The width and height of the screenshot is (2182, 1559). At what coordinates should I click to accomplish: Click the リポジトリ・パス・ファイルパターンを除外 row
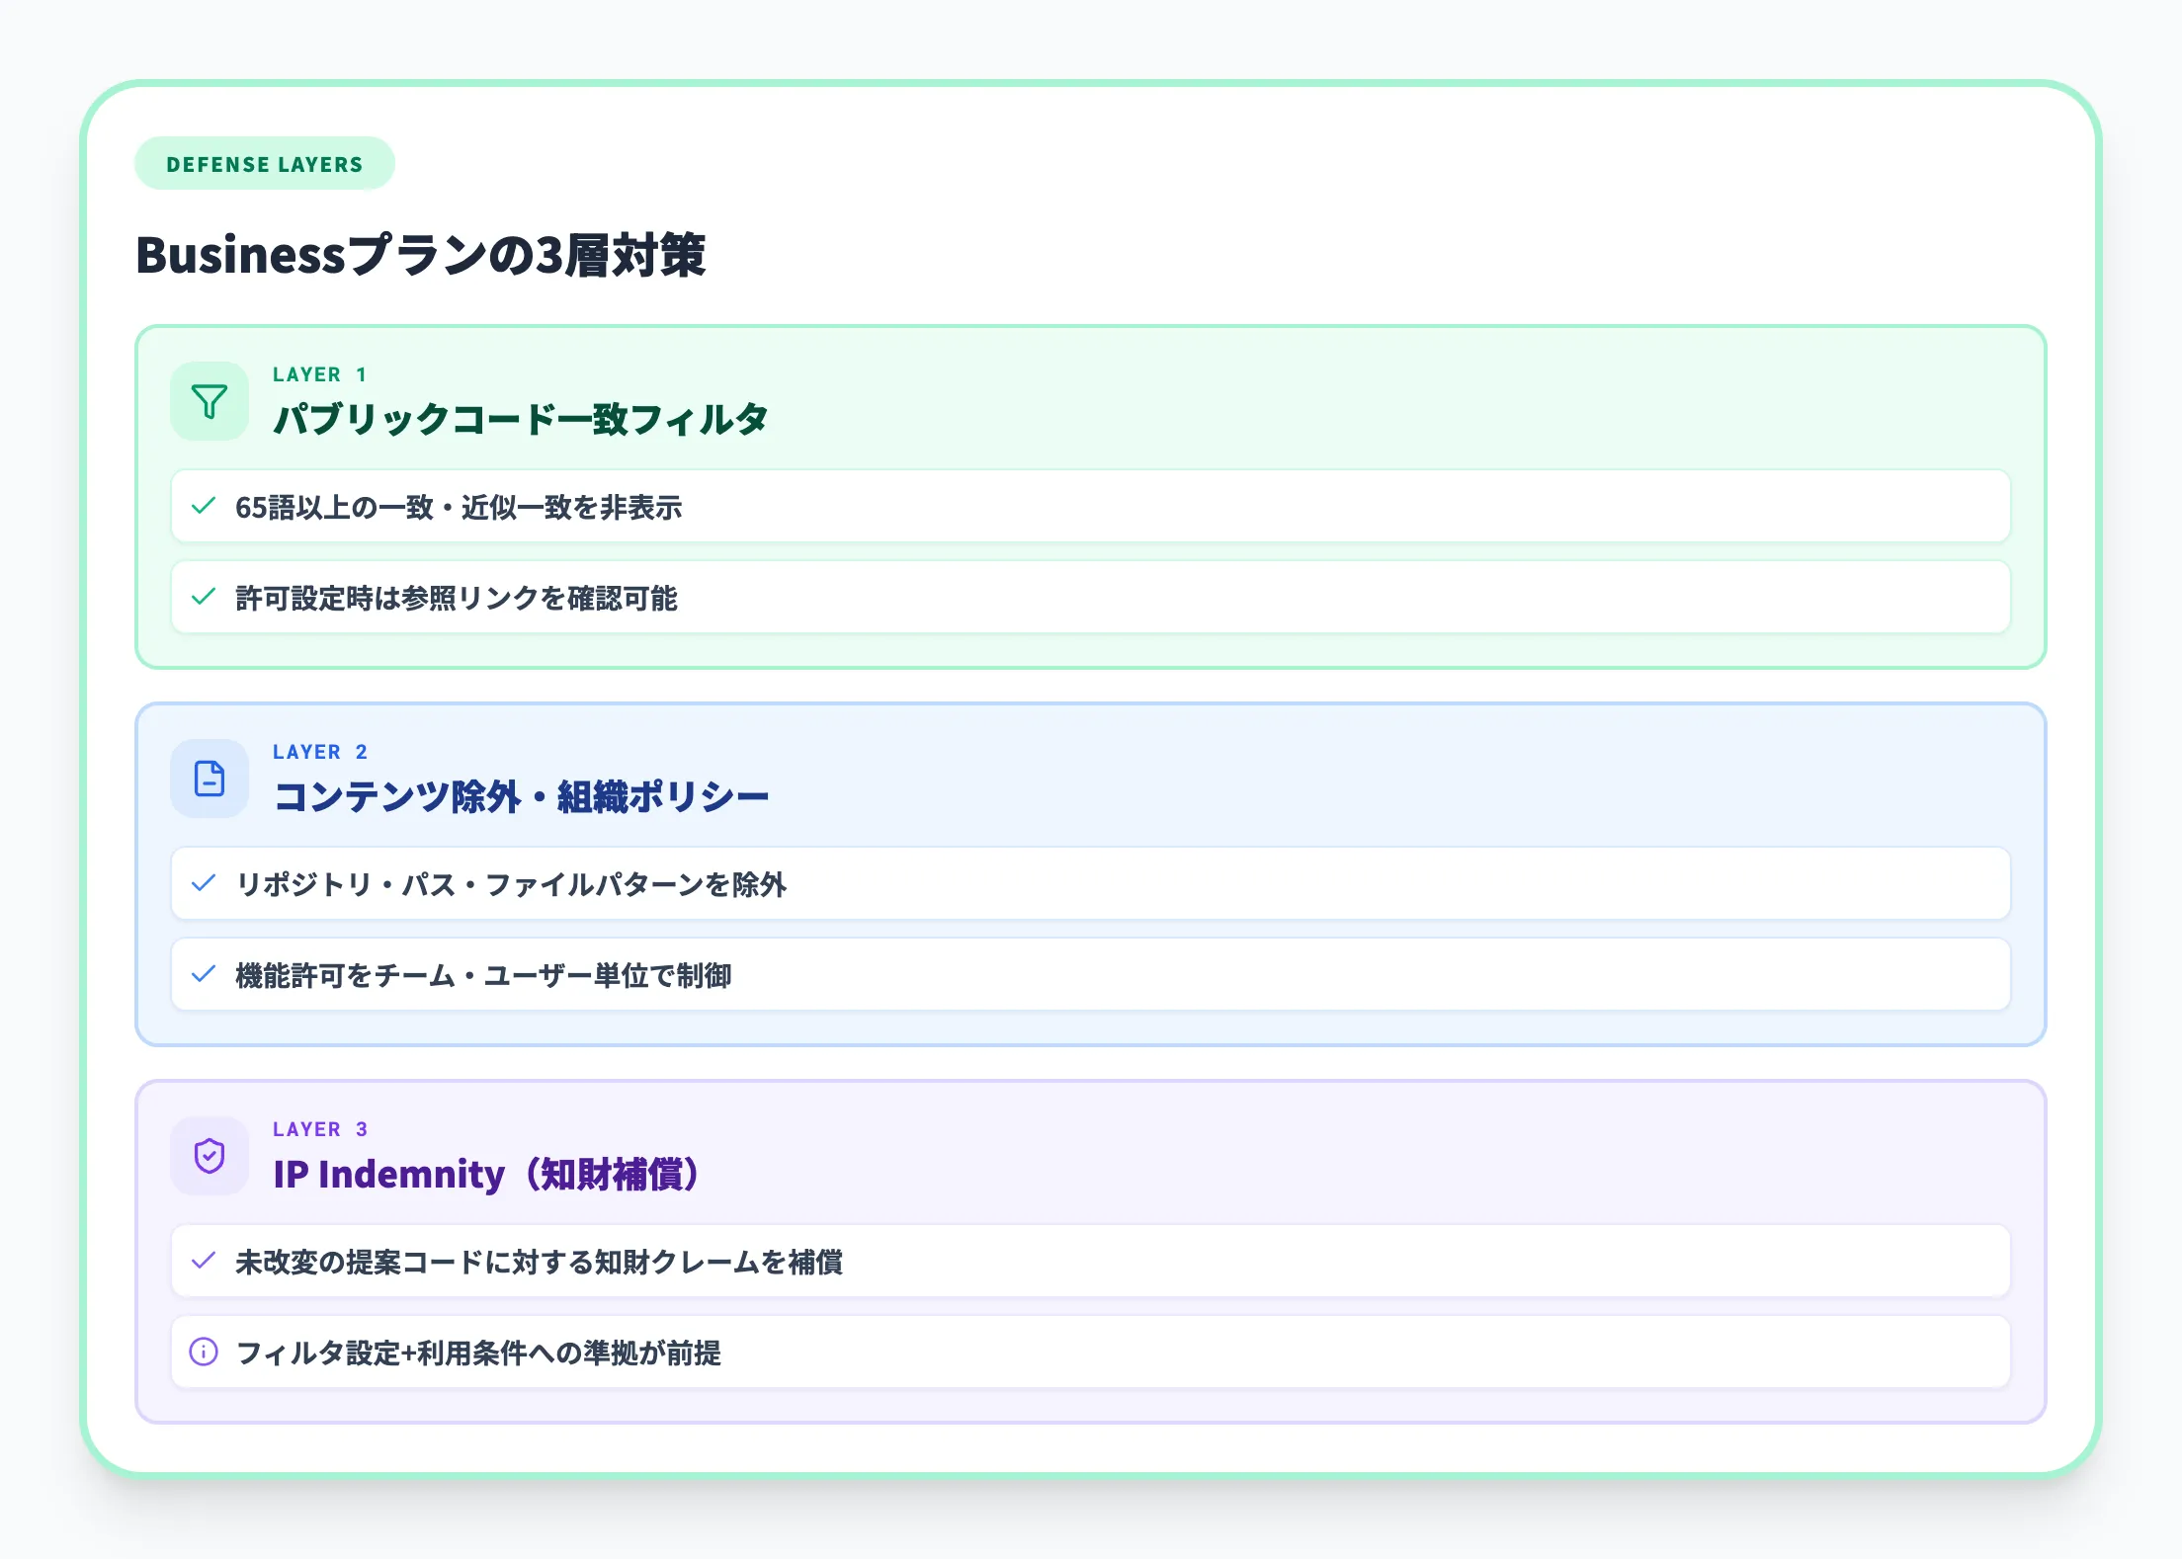pos(1091,884)
